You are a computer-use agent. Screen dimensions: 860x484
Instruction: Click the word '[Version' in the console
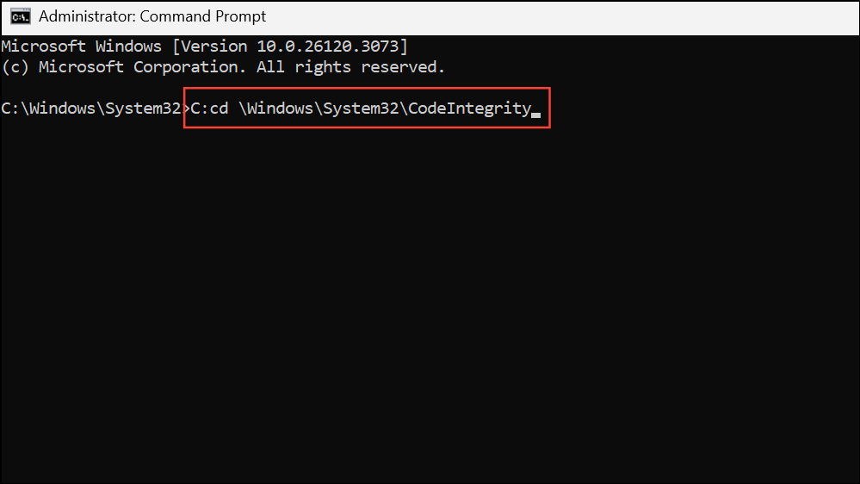pos(210,47)
